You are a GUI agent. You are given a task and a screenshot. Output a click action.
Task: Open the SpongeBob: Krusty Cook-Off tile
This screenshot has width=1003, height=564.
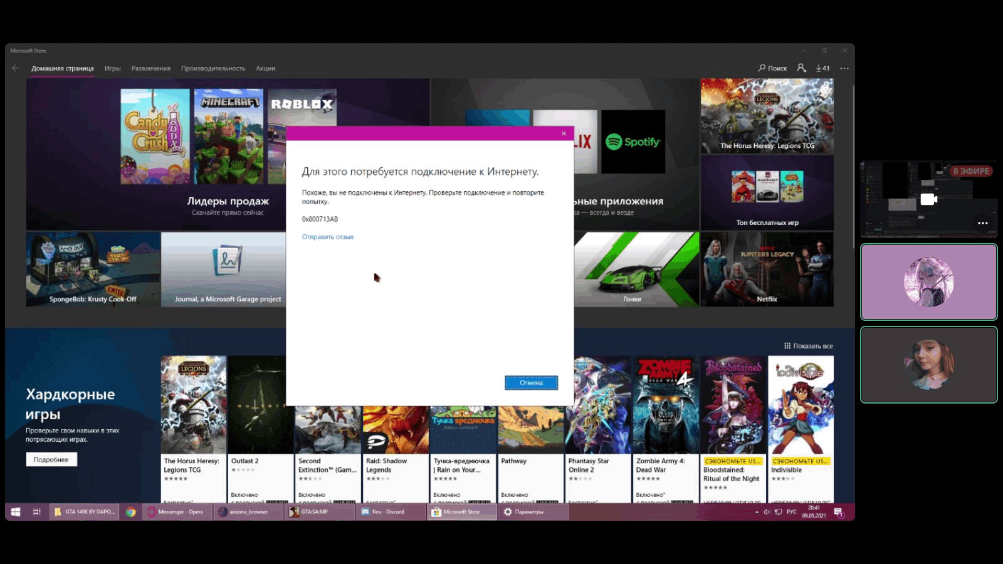click(x=93, y=269)
